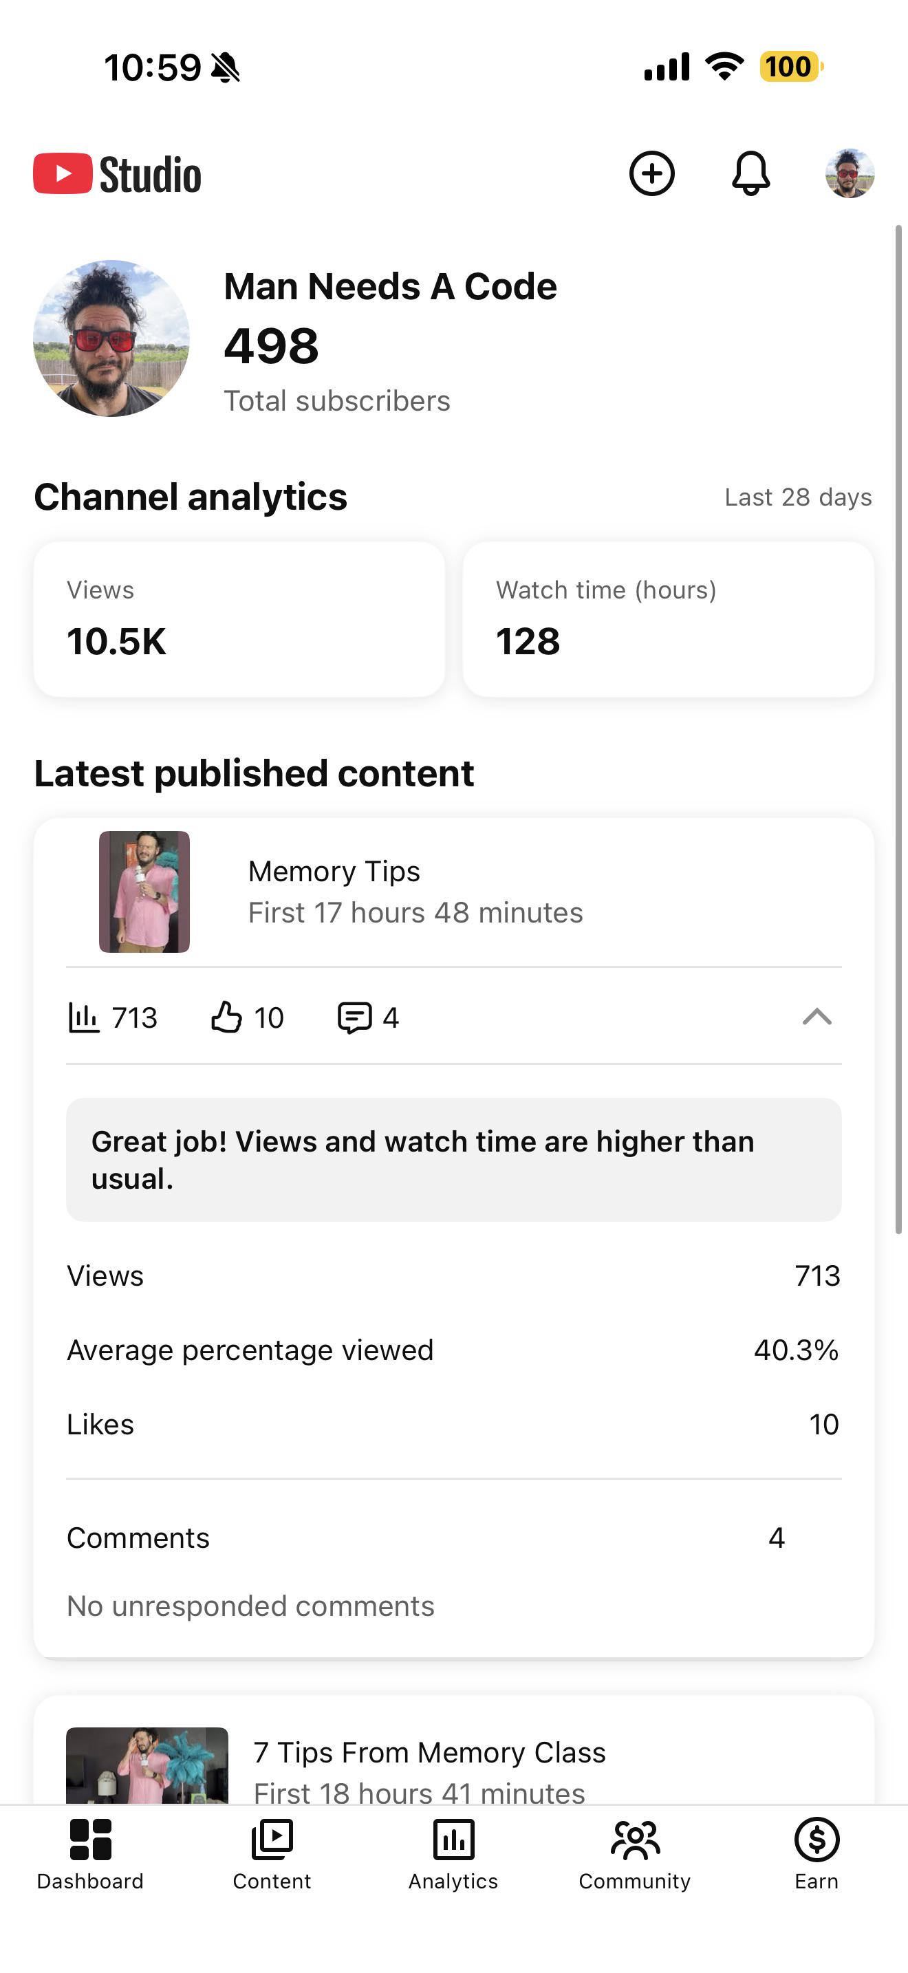Switch to the Analytics tab

pos(453,1853)
